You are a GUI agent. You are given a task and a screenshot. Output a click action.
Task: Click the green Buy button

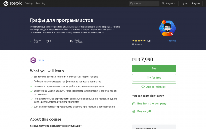[x=154, y=68]
